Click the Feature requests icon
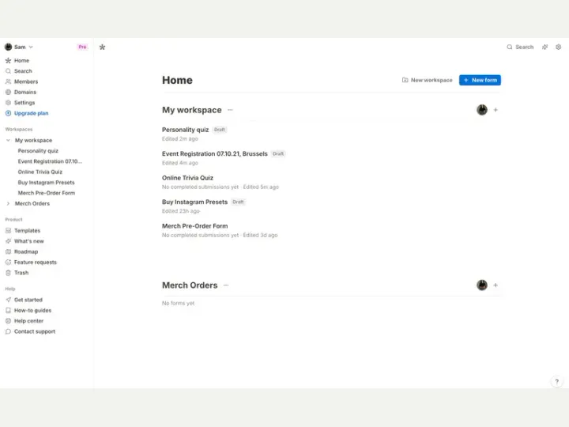569x427 pixels. [x=9, y=263]
